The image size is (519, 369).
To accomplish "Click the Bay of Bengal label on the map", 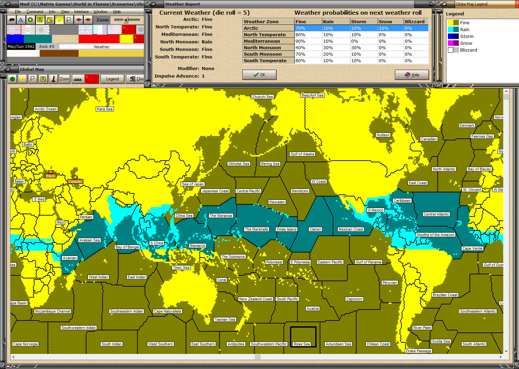I will tap(127, 247).
